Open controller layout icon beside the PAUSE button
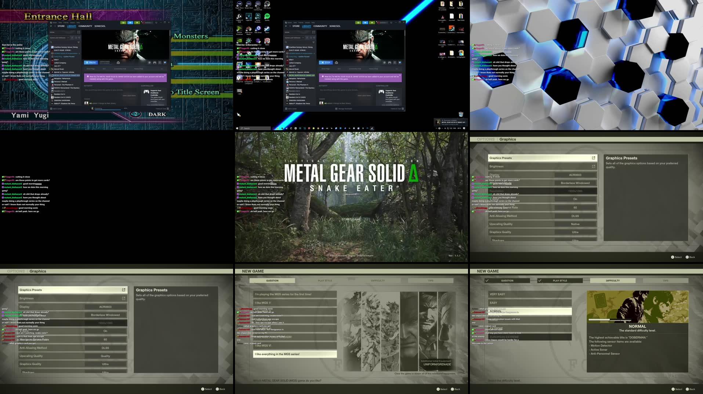 155,62
